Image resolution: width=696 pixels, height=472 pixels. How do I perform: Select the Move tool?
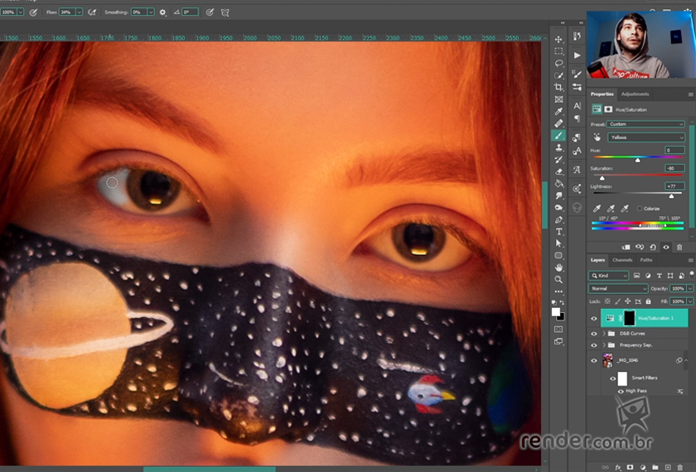click(x=558, y=39)
